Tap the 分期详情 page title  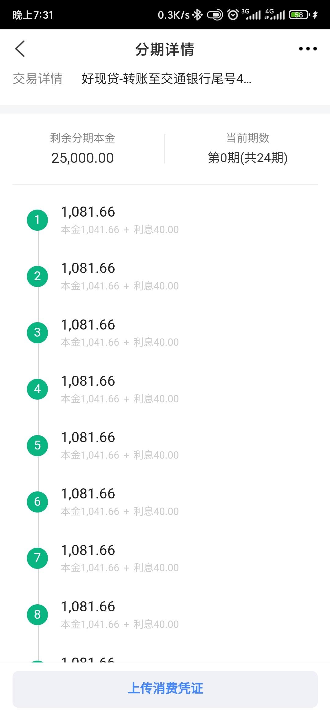click(x=165, y=49)
